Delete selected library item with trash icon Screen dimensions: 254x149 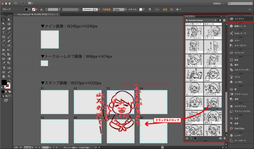(224, 138)
